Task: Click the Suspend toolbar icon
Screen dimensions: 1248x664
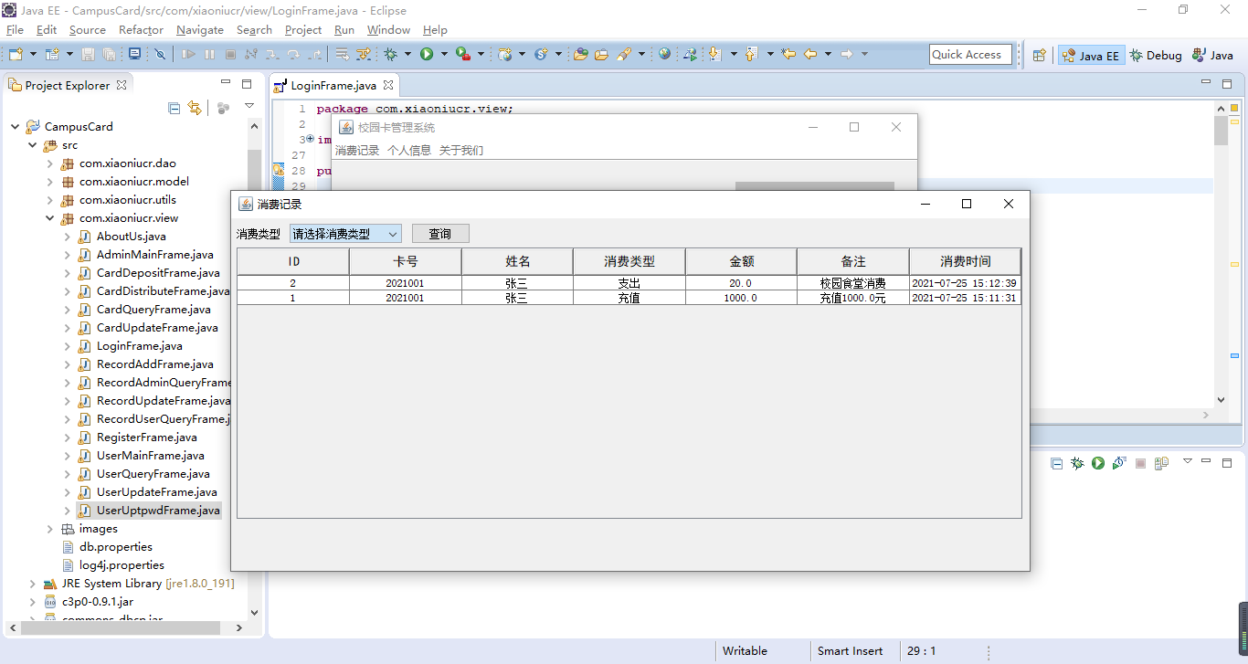Action: tap(209, 54)
